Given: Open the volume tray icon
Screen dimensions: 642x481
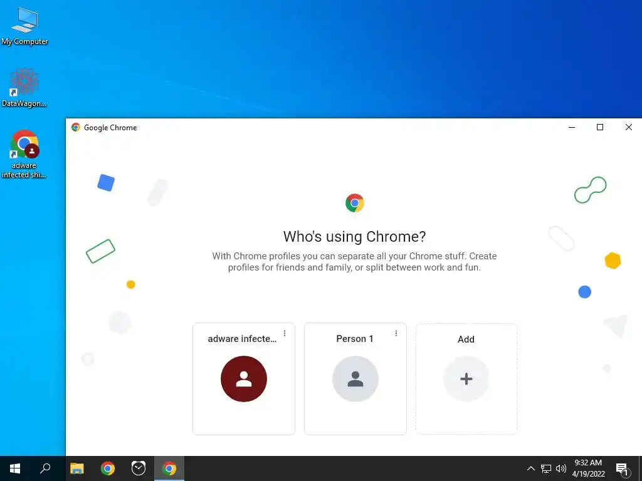Looking at the screenshot, I should pos(561,468).
